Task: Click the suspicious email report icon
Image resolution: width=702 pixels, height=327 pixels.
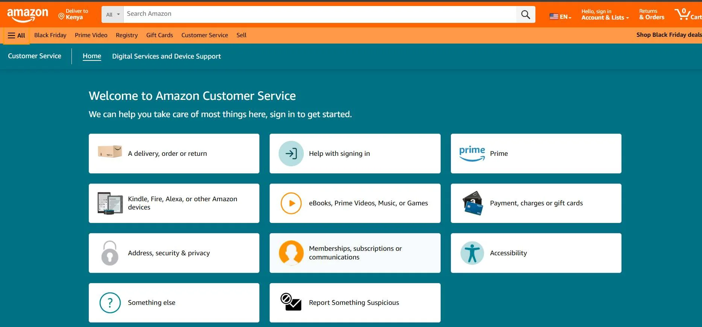Action: (291, 302)
